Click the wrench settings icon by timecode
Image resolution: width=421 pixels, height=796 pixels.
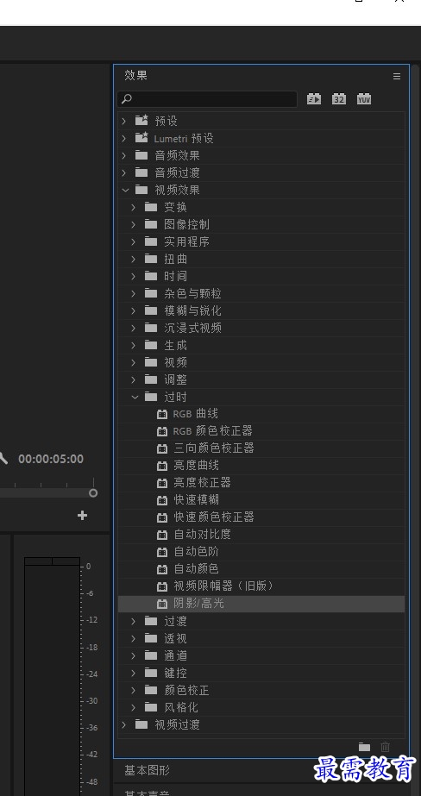[3, 459]
